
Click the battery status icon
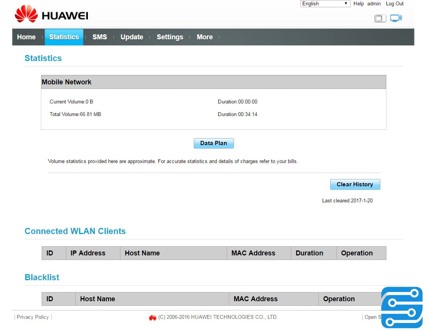380,18
